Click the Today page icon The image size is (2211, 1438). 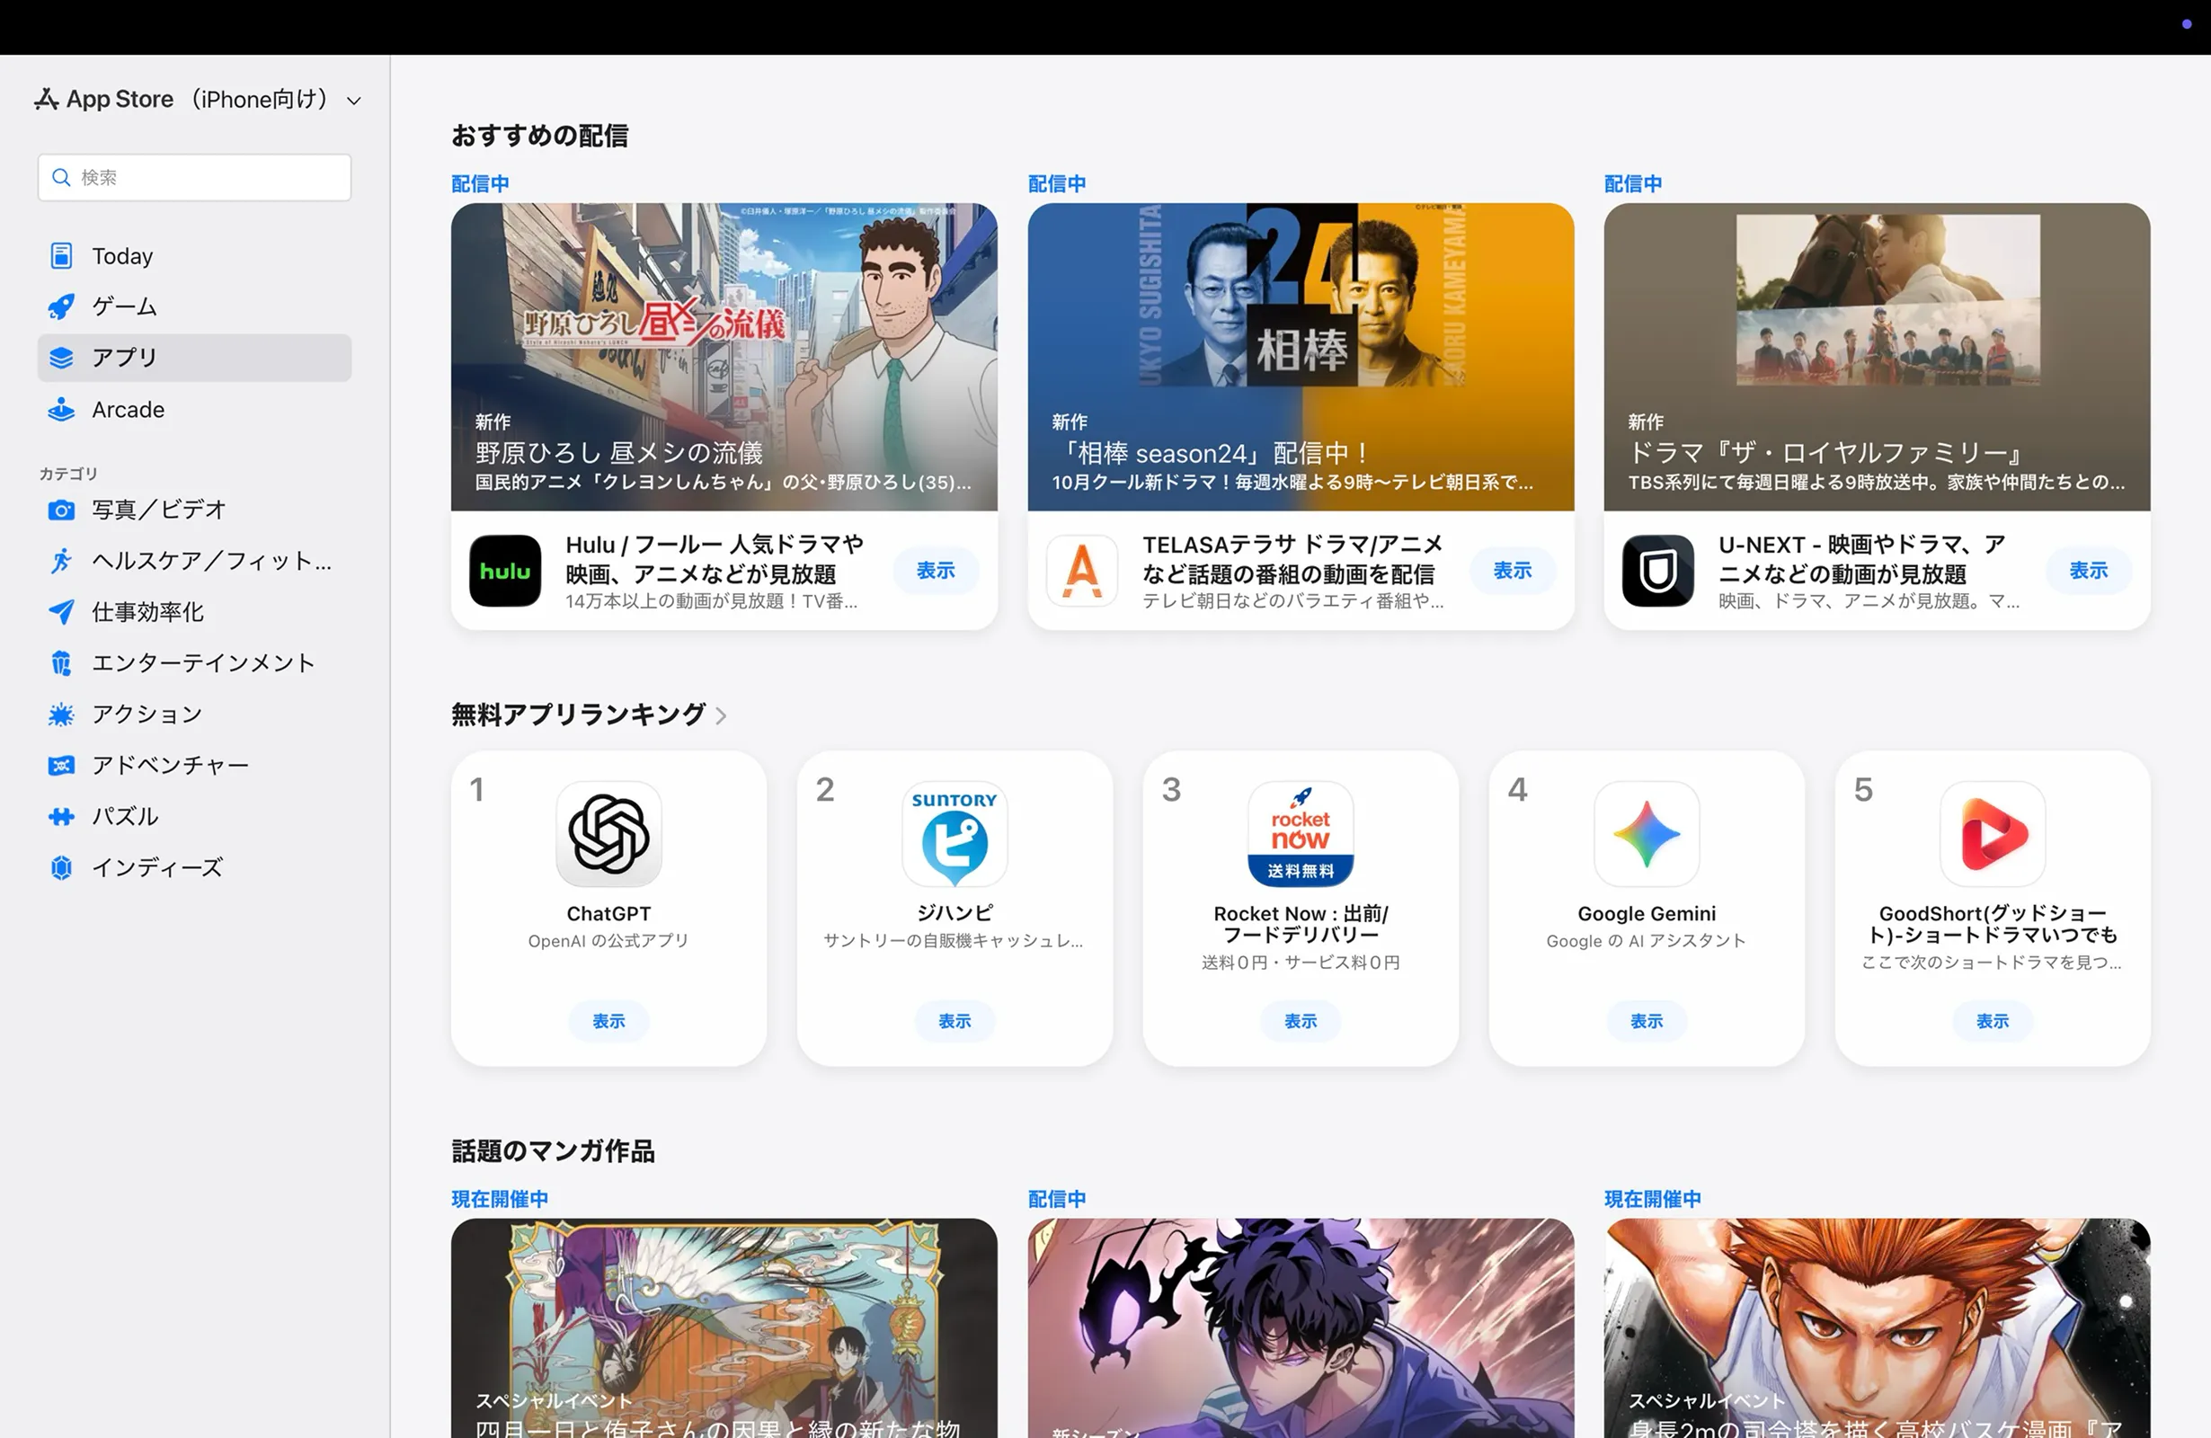point(61,255)
